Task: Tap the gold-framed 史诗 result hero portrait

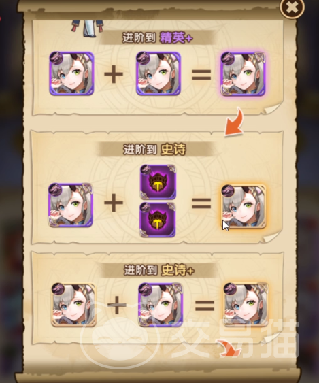Action: 244,207
